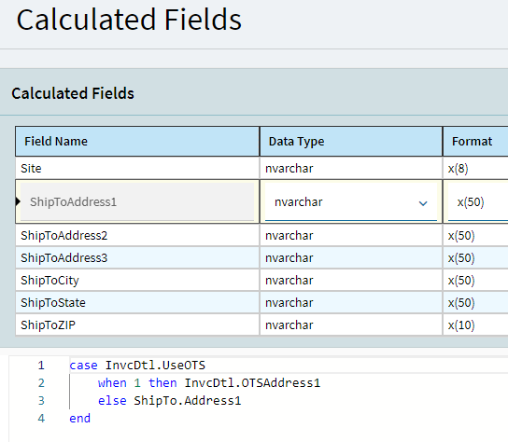Click the nvarchar data type cell for Site
508x442 pixels.
pyautogui.click(x=351, y=168)
